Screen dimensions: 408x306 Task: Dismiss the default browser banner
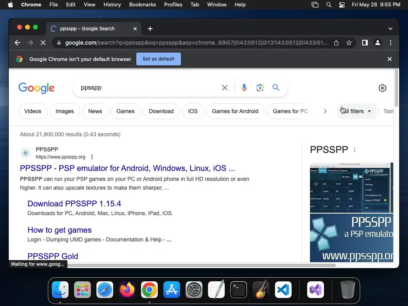pyautogui.click(x=390, y=59)
